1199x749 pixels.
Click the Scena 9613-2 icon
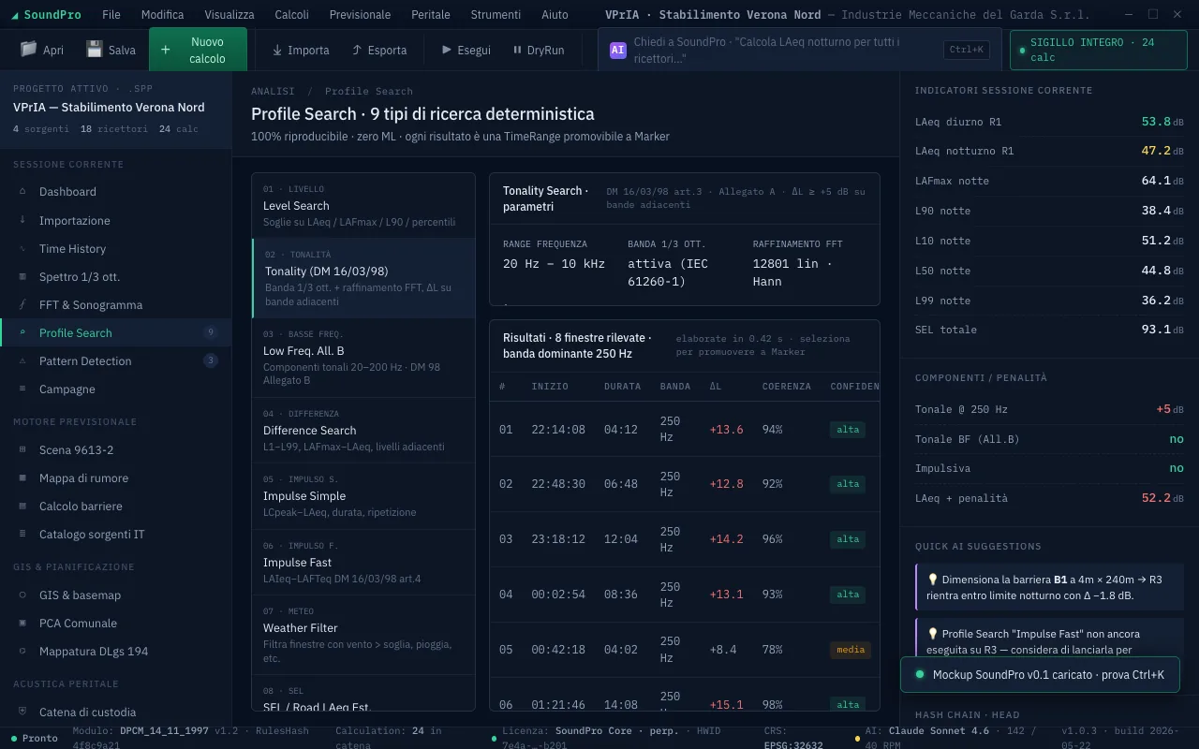tap(22, 449)
